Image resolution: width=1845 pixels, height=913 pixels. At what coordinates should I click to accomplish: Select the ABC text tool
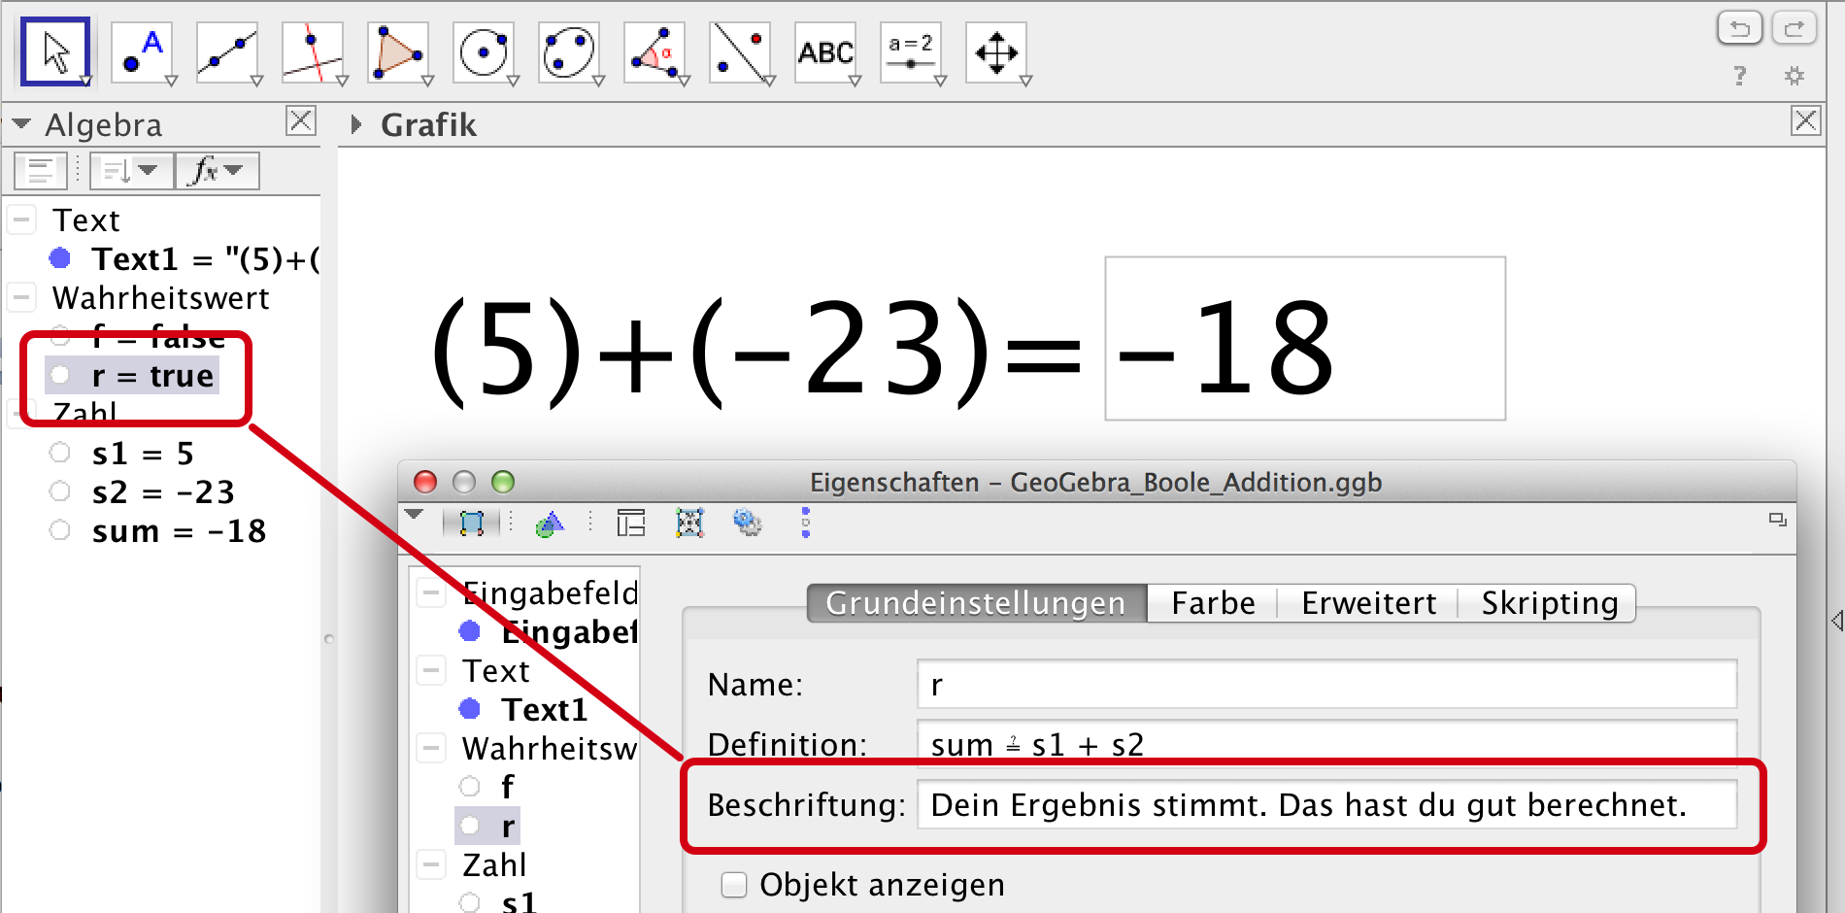825,52
